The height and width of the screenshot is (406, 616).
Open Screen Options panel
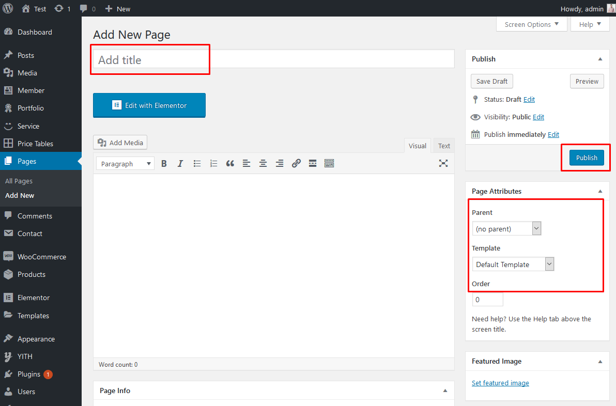pos(531,24)
